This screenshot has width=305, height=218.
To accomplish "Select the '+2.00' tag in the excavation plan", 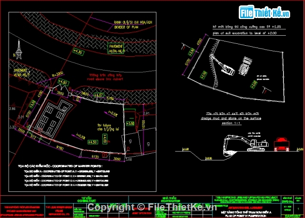I will tap(204, 75).
